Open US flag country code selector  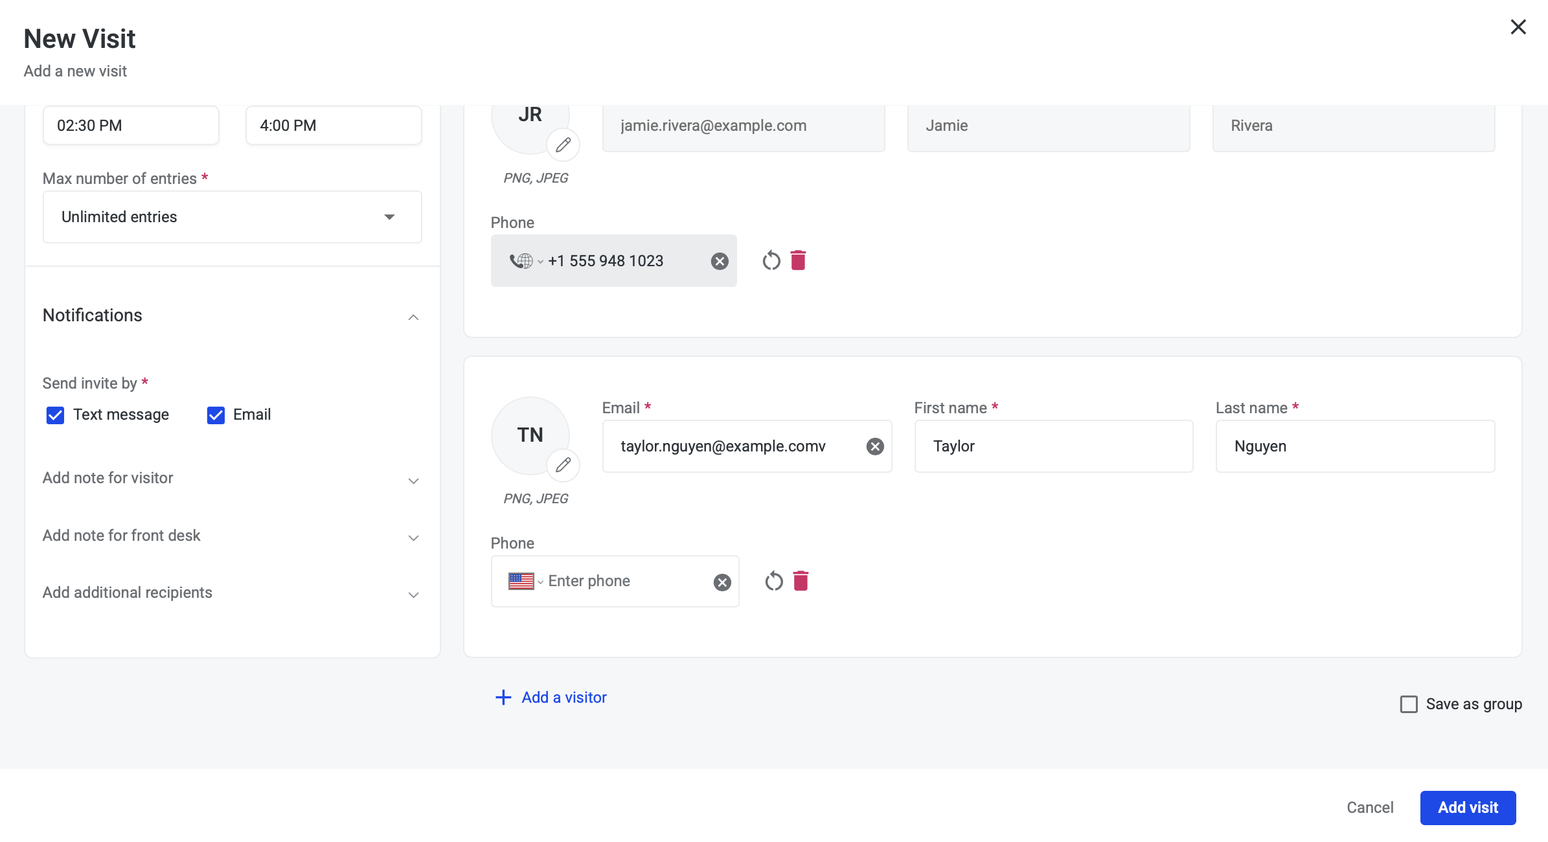[x=525, y=581]
